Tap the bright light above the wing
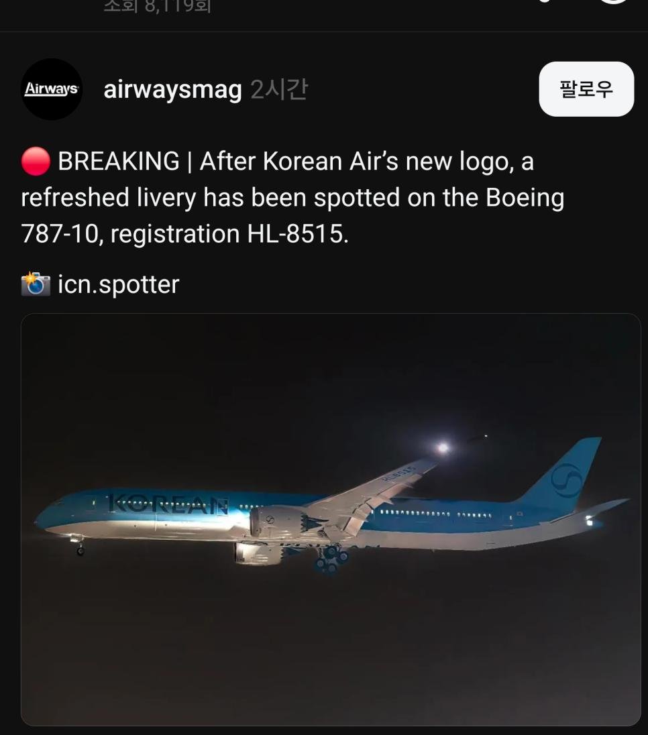The image size is (648, 735). click(x=443, y=448)
